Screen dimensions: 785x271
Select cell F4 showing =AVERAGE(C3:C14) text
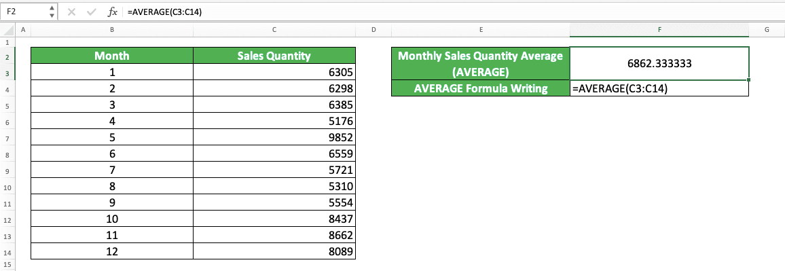pyautogui.click(x=659, y=89)
